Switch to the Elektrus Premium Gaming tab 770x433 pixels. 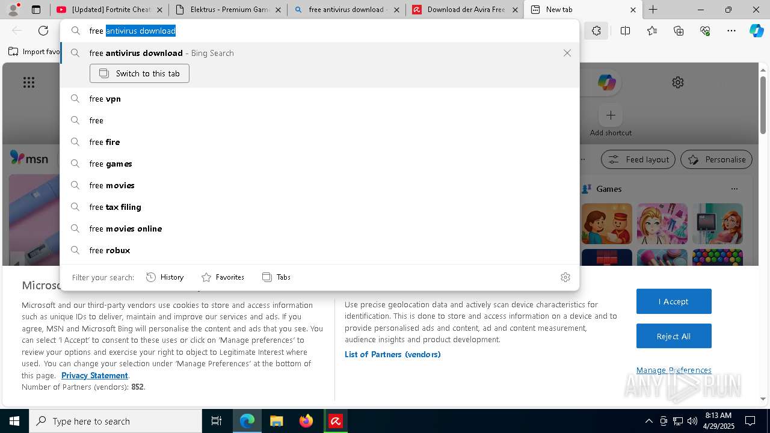(228, 10)
